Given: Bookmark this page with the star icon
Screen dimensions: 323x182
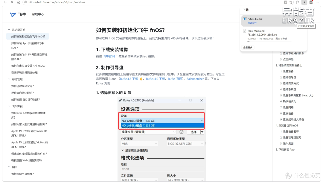Looking at the screenshot, I should pos(291,2).
